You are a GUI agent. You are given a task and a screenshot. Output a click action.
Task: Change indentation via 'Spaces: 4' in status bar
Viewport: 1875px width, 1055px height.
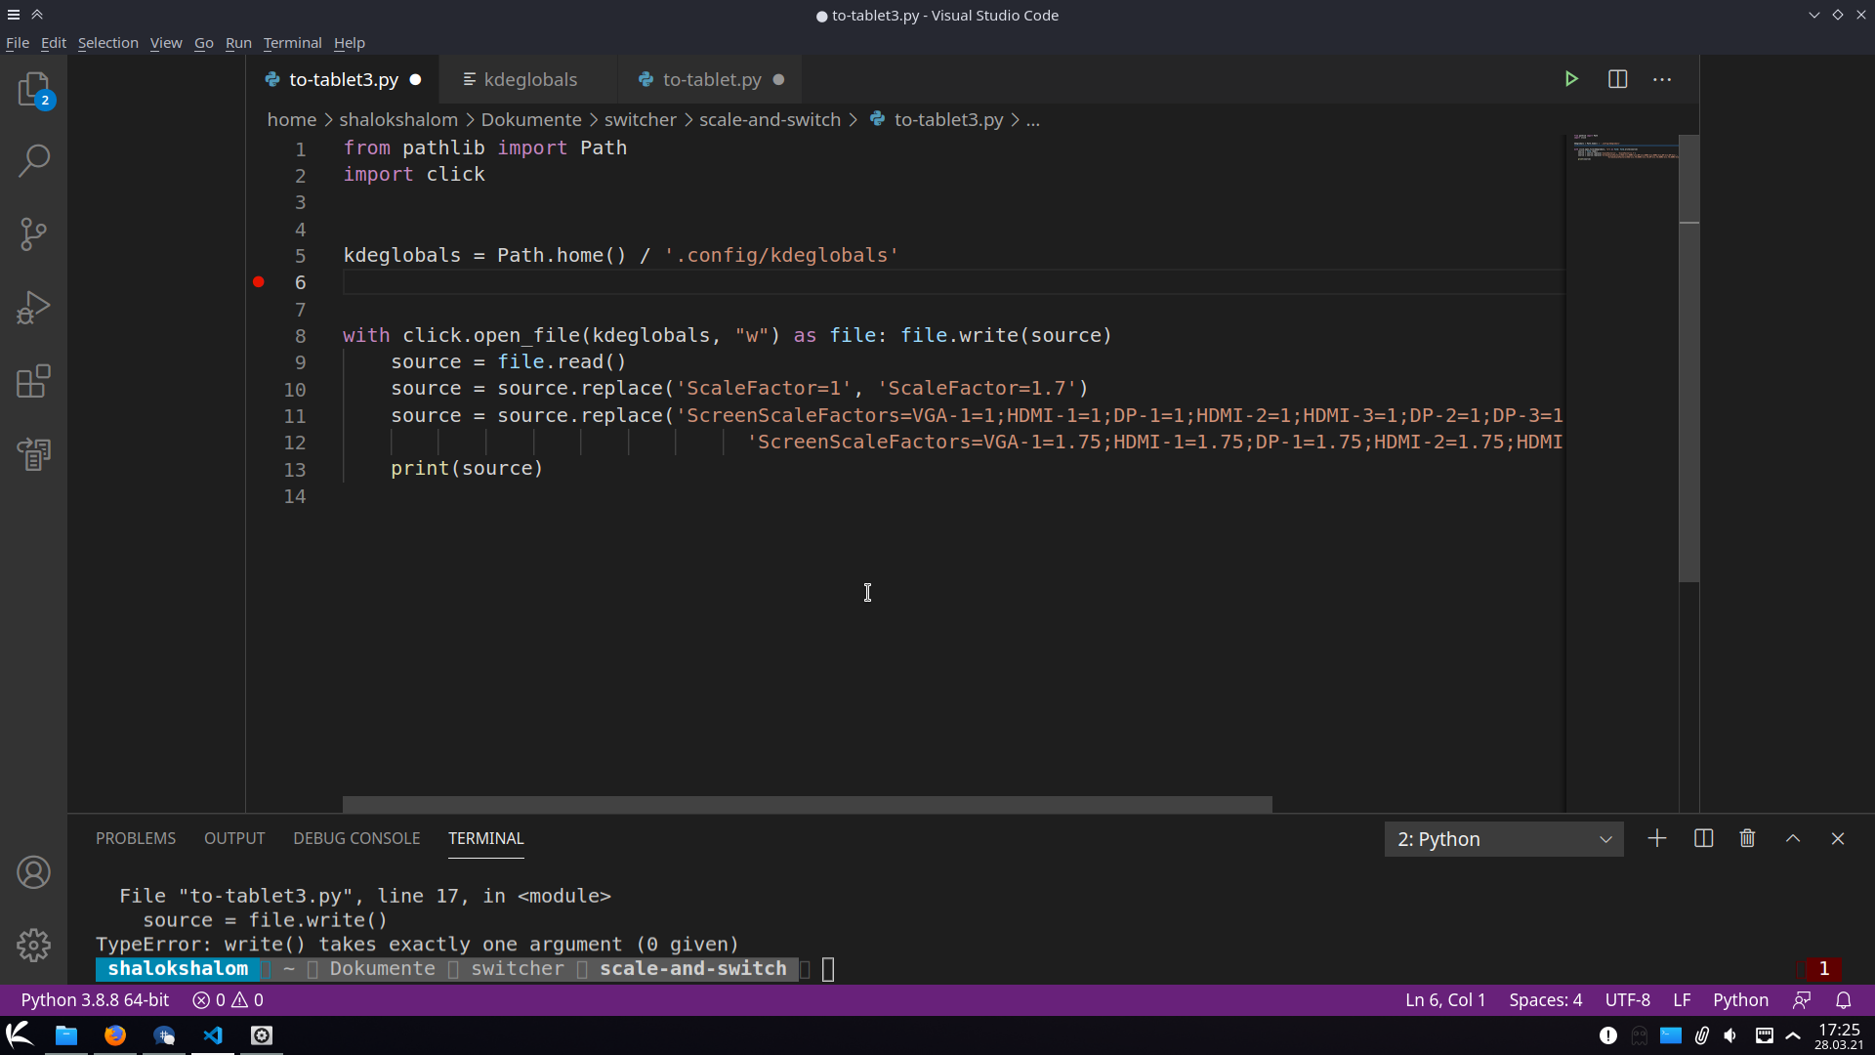[x=1545, y=999]
